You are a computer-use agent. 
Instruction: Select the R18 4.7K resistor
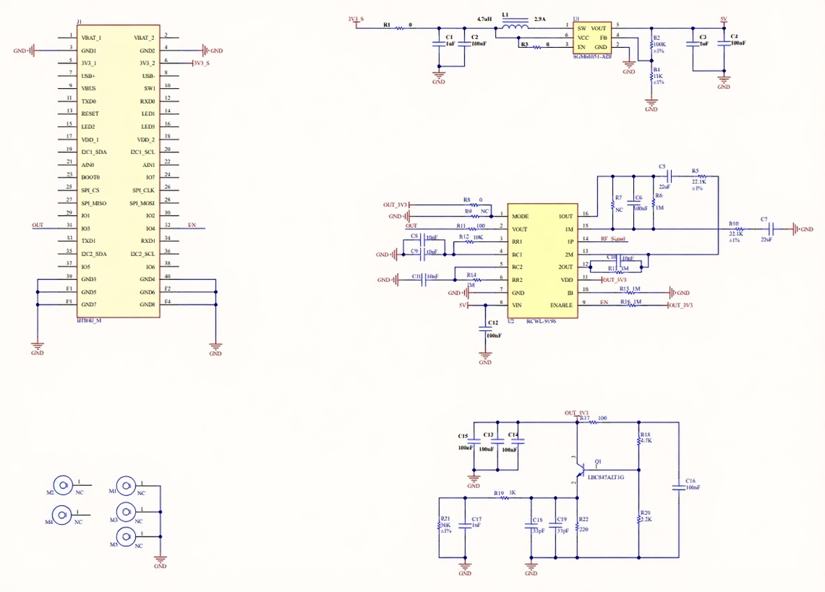638,439
